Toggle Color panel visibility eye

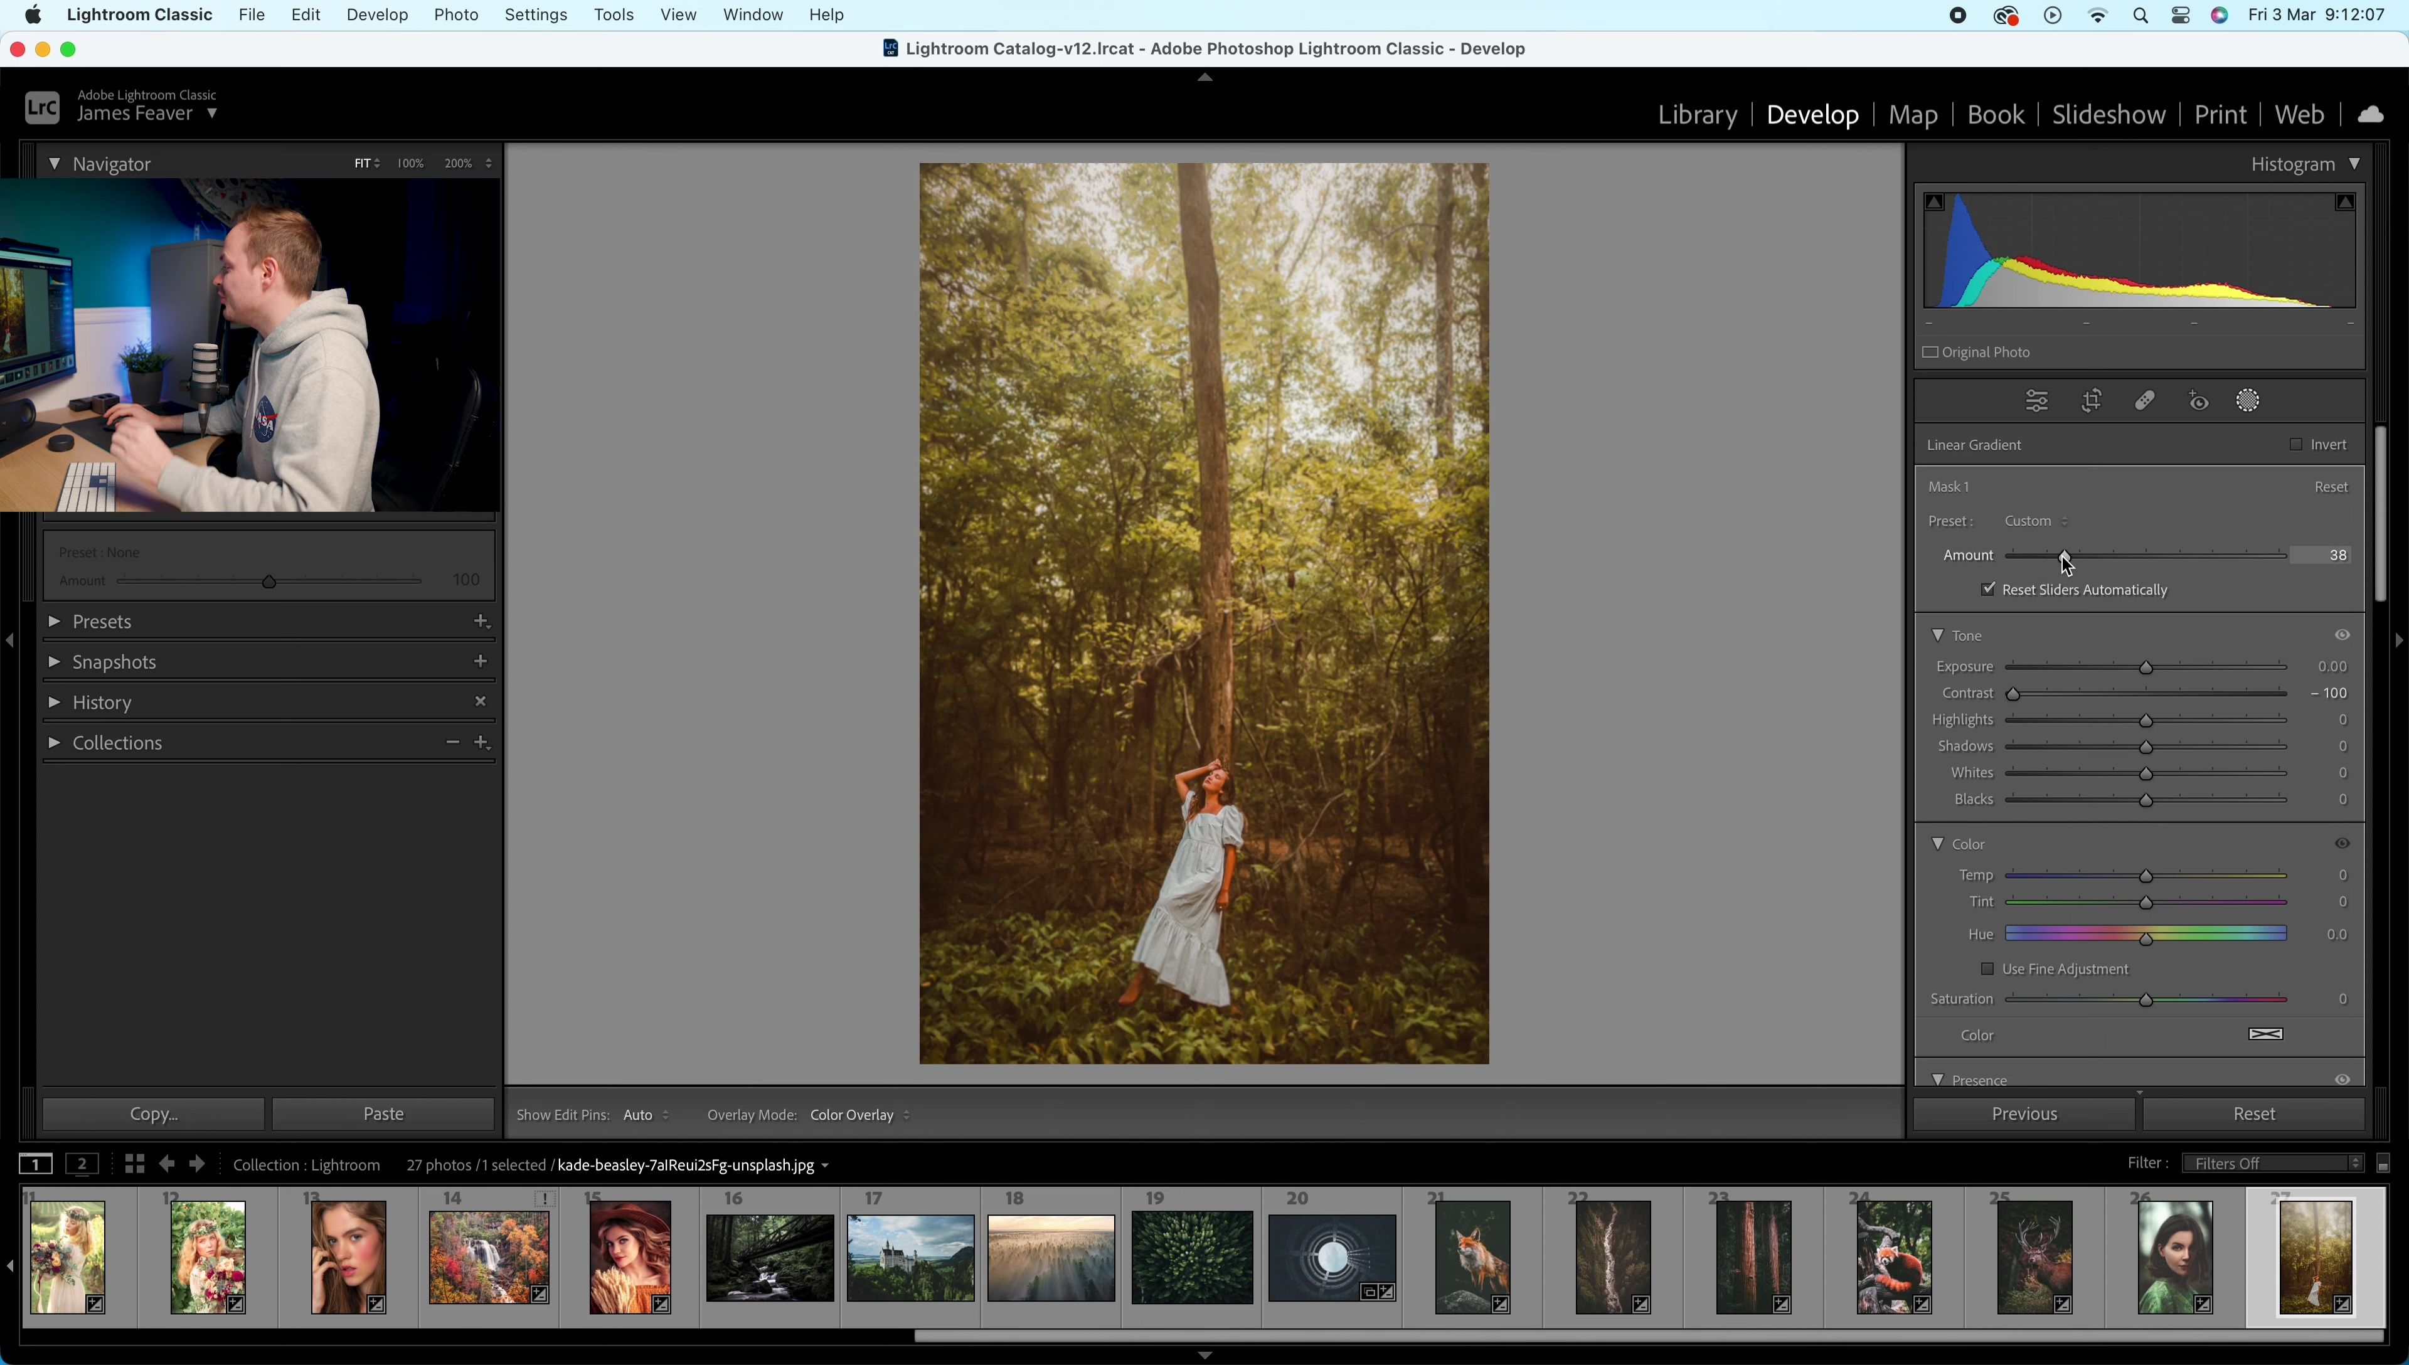tap(2341, 843)
